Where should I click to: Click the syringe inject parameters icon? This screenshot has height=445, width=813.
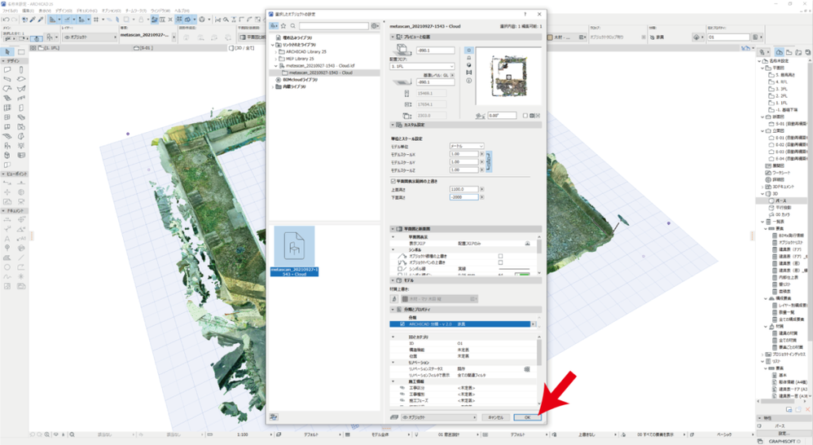click(41, 20)
